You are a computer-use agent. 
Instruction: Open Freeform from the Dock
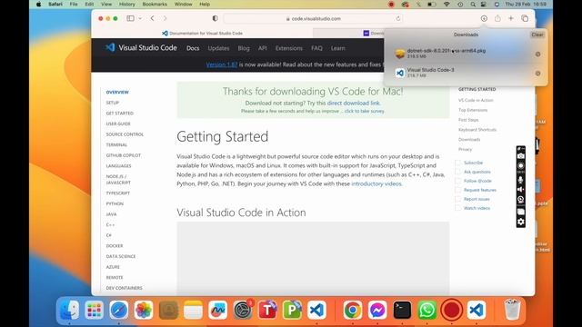point(218,310)
